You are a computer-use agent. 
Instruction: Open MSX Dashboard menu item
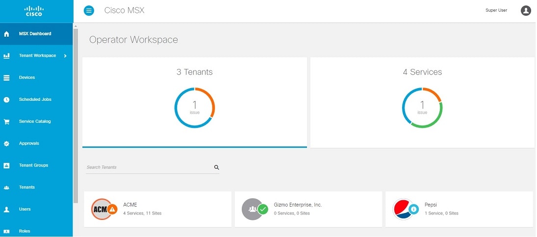36,34
